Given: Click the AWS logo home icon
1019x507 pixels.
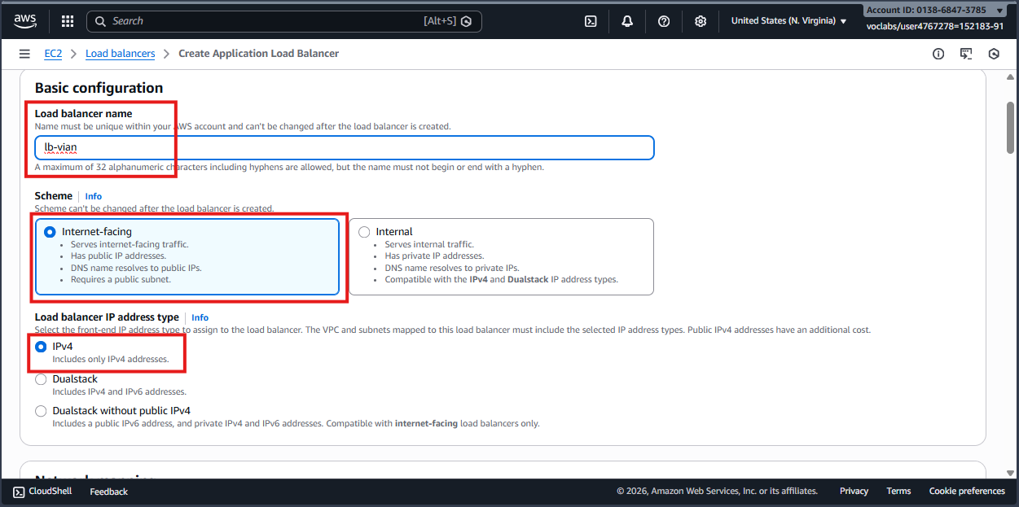Looking at the screenshot, I should point(25,21).
